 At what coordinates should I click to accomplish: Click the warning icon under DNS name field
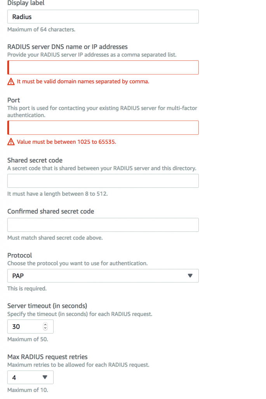click(11, 82)
